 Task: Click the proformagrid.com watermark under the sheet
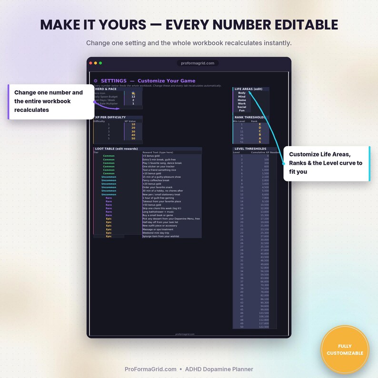click(x=185, y=334)
